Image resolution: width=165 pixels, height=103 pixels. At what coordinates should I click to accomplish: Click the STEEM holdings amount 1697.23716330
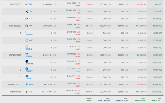(x=15, y=55)
